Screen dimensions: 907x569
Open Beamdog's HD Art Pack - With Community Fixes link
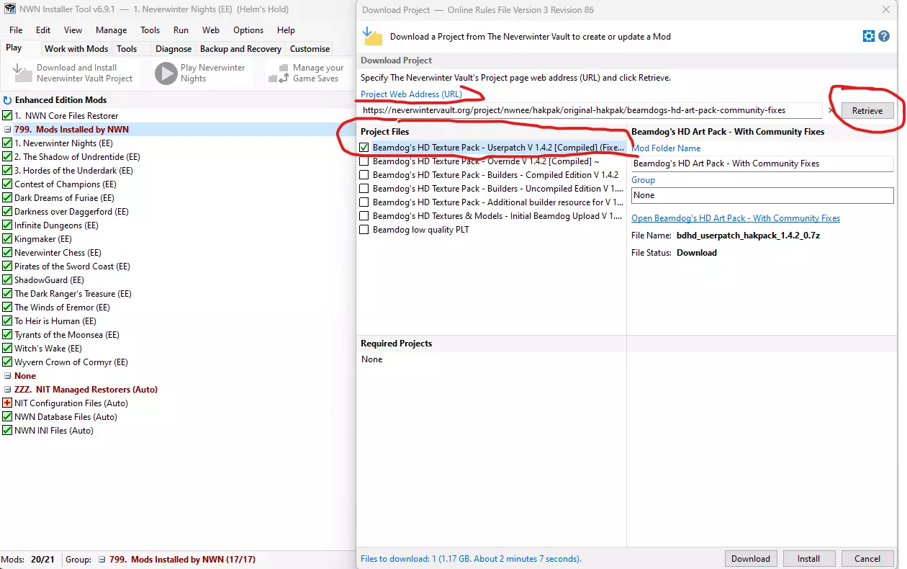[x=736, y=218]
